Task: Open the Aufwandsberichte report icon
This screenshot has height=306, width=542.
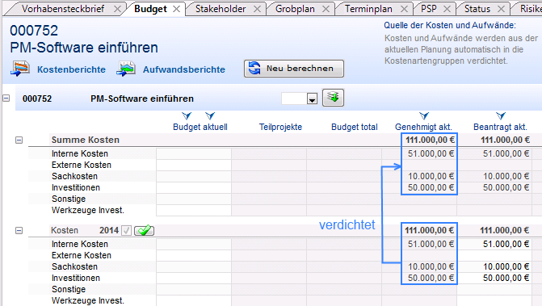Action: [x=126, y=69]
